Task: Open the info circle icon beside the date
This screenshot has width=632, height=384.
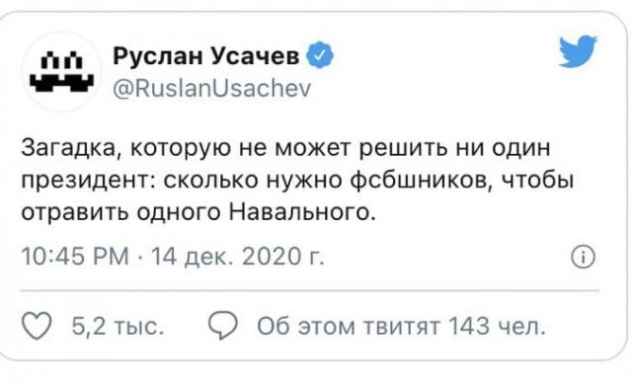Action: 583,257
